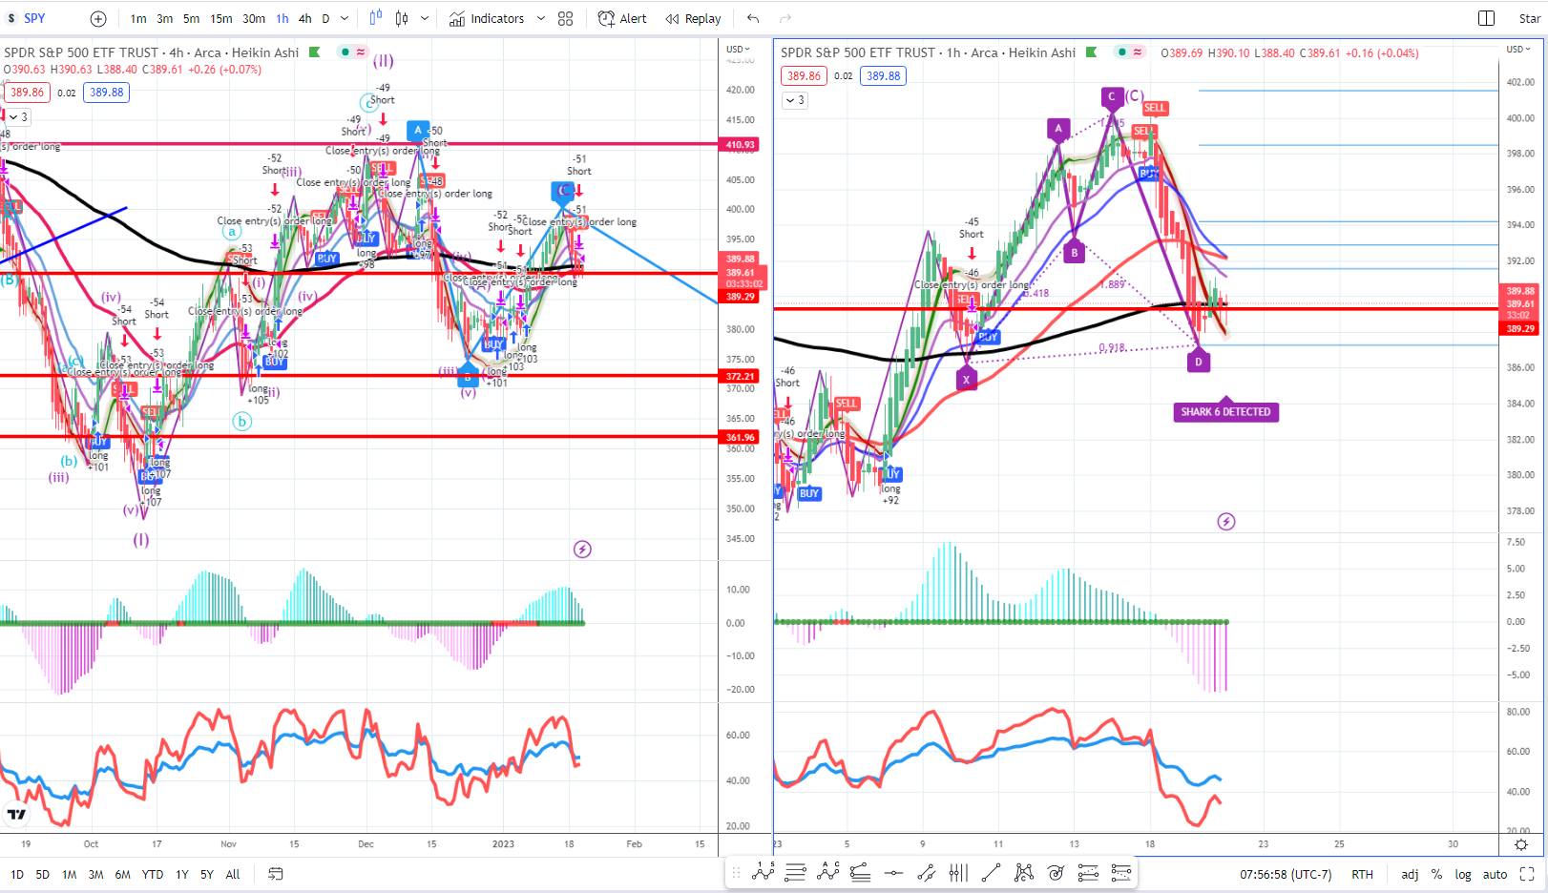Create an Alert
1548x893 pixels.
[622, 18]
